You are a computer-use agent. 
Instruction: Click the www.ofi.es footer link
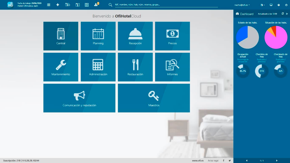coord(198,160)
